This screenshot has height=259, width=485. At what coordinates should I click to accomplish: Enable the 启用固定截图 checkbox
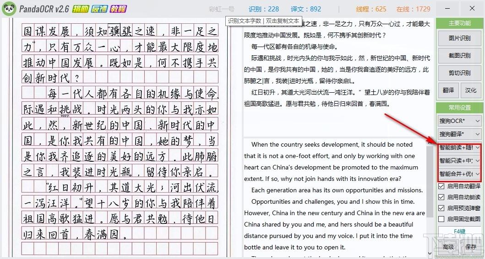[x=441, y=219]
